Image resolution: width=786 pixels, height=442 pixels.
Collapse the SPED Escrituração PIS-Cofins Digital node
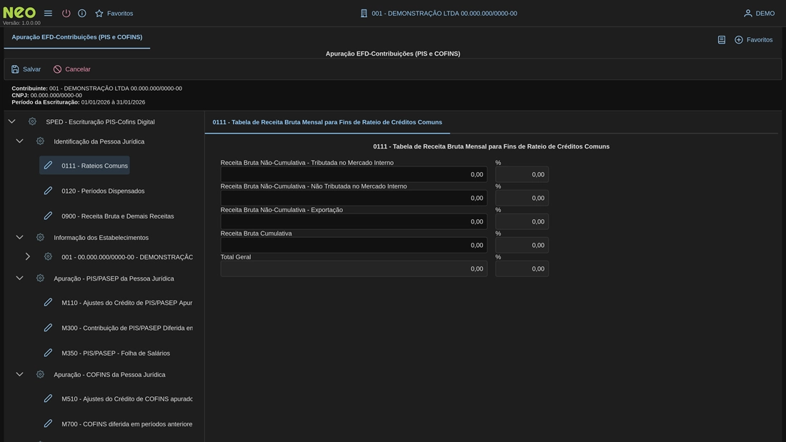pos(11,121)
